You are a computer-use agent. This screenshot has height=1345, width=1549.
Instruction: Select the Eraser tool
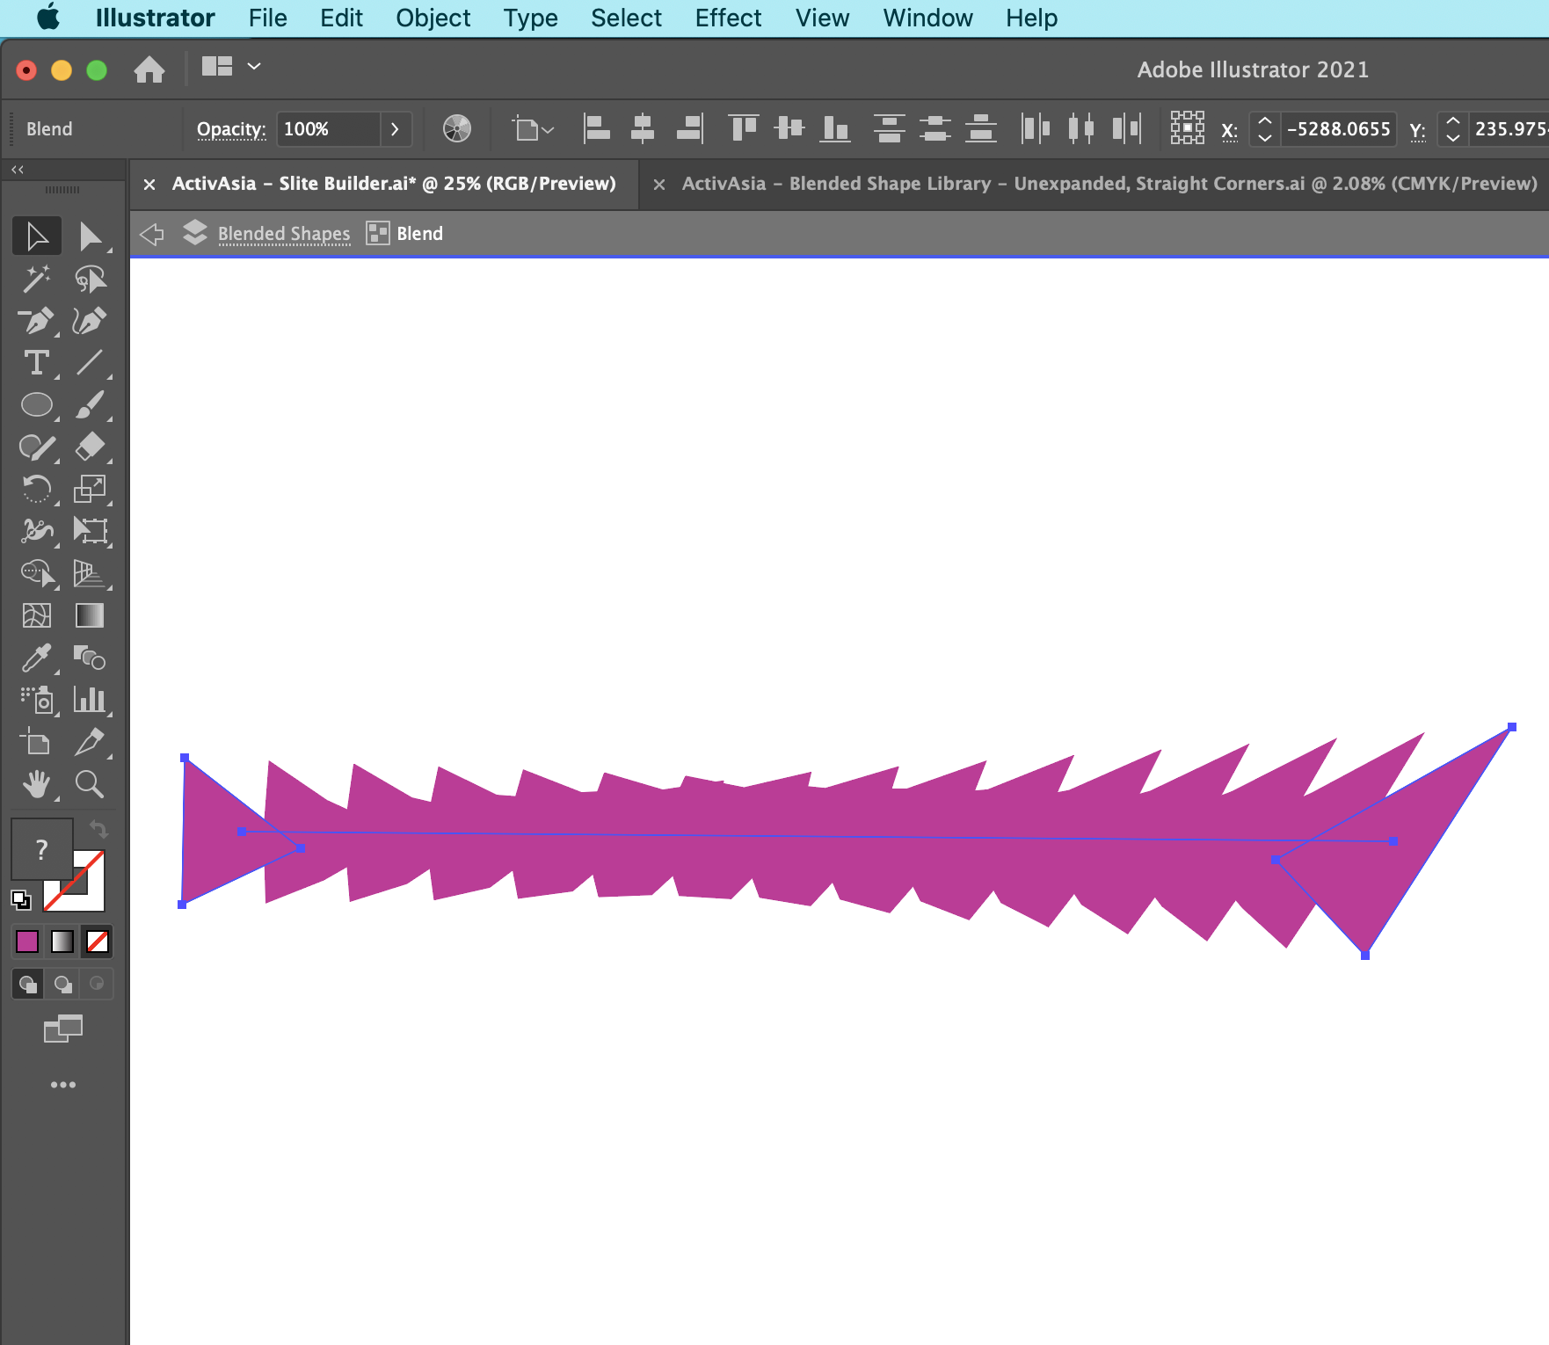coord(91,447)
